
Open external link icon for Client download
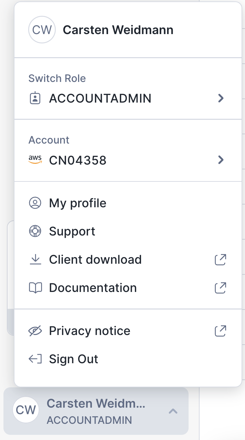coord(221,260)
